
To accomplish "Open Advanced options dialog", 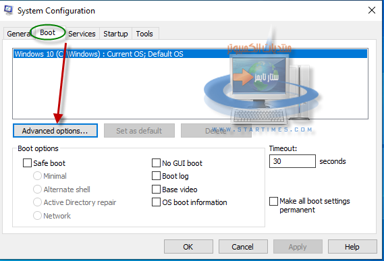I will coord(55,131).
